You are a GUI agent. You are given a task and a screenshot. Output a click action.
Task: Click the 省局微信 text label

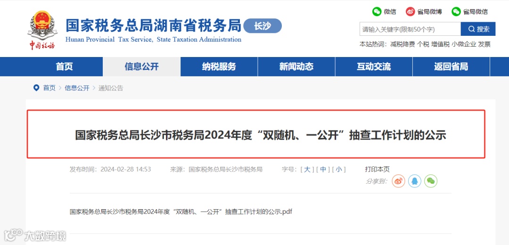tap(475, 12)
